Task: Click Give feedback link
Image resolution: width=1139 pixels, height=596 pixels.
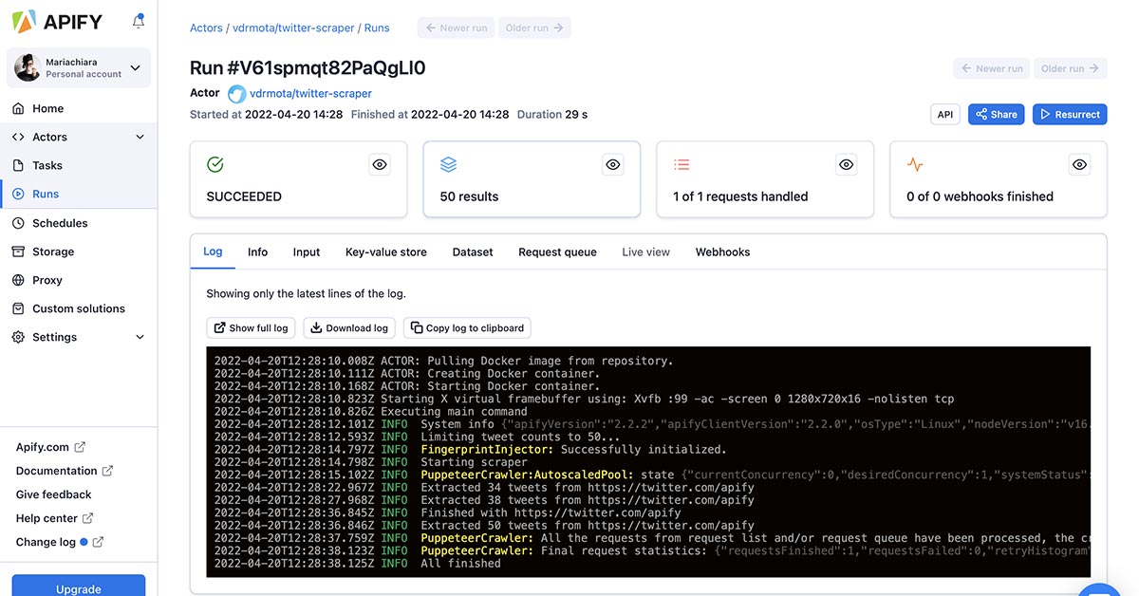Action: (x=54, y=494)
